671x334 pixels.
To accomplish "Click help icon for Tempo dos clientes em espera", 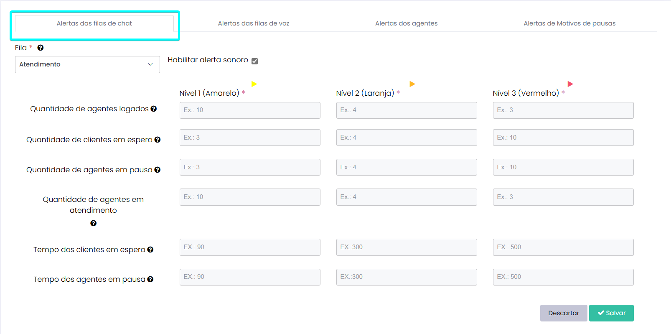I will pyautogui.click(x=150, y=250).
